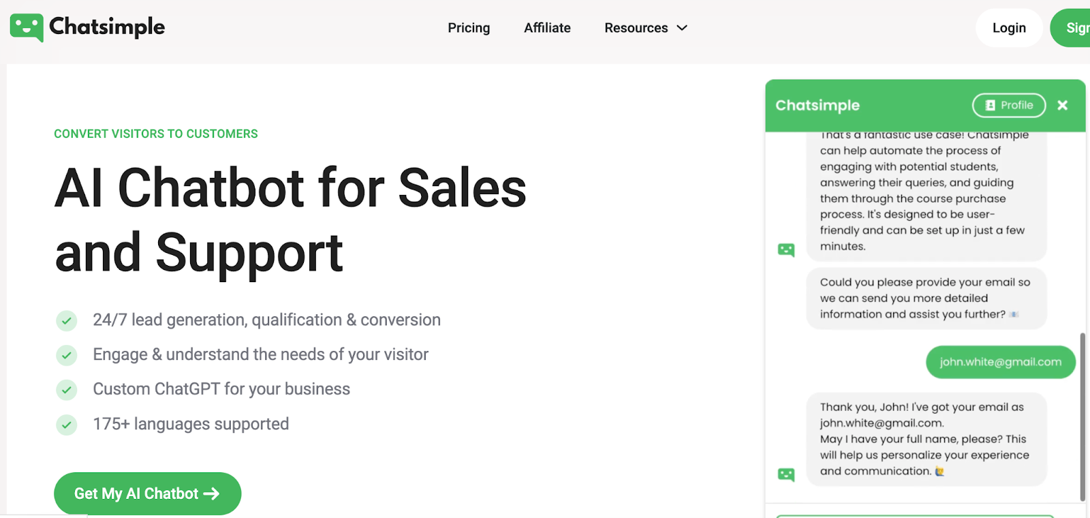The width and height of the screenshot is (1090, 518).
Task: Open the Affiliate page
Action: point(547,28)
